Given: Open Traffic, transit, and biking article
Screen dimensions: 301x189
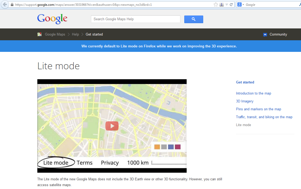Looking at the screenshot, I should point(264,117).
